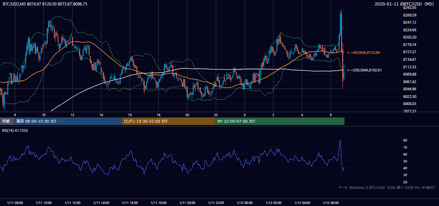Click the 1/12 04:00 time label
439x206 pixels.
302,203
